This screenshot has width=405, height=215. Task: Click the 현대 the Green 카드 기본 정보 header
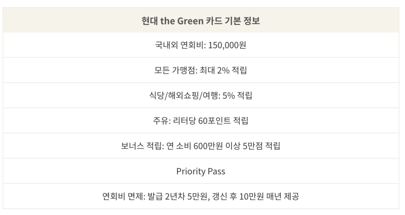point(201,21)
